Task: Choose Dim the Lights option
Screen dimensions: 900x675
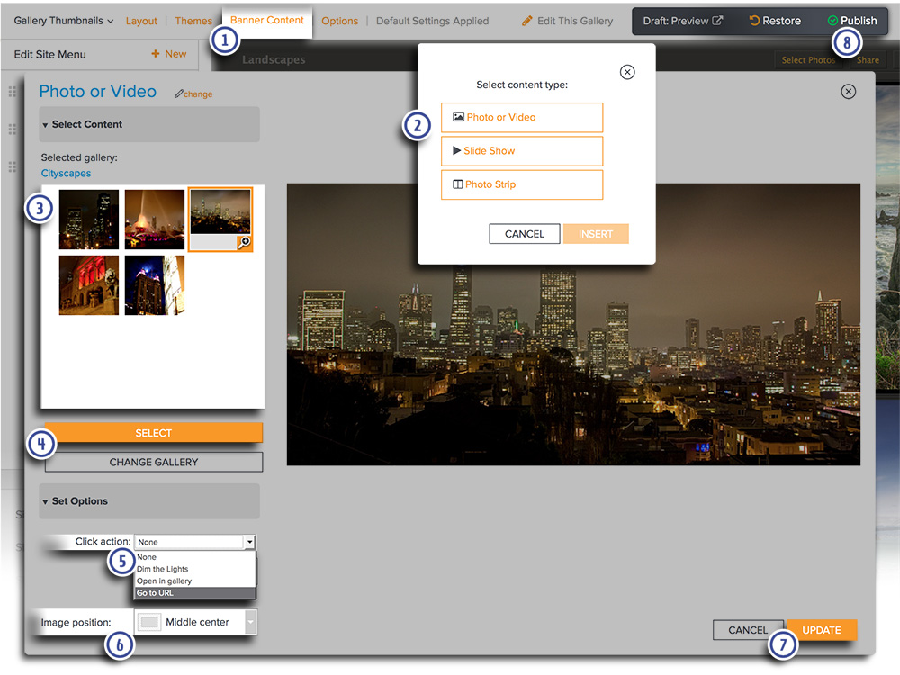Action: [x=194, y=569]
